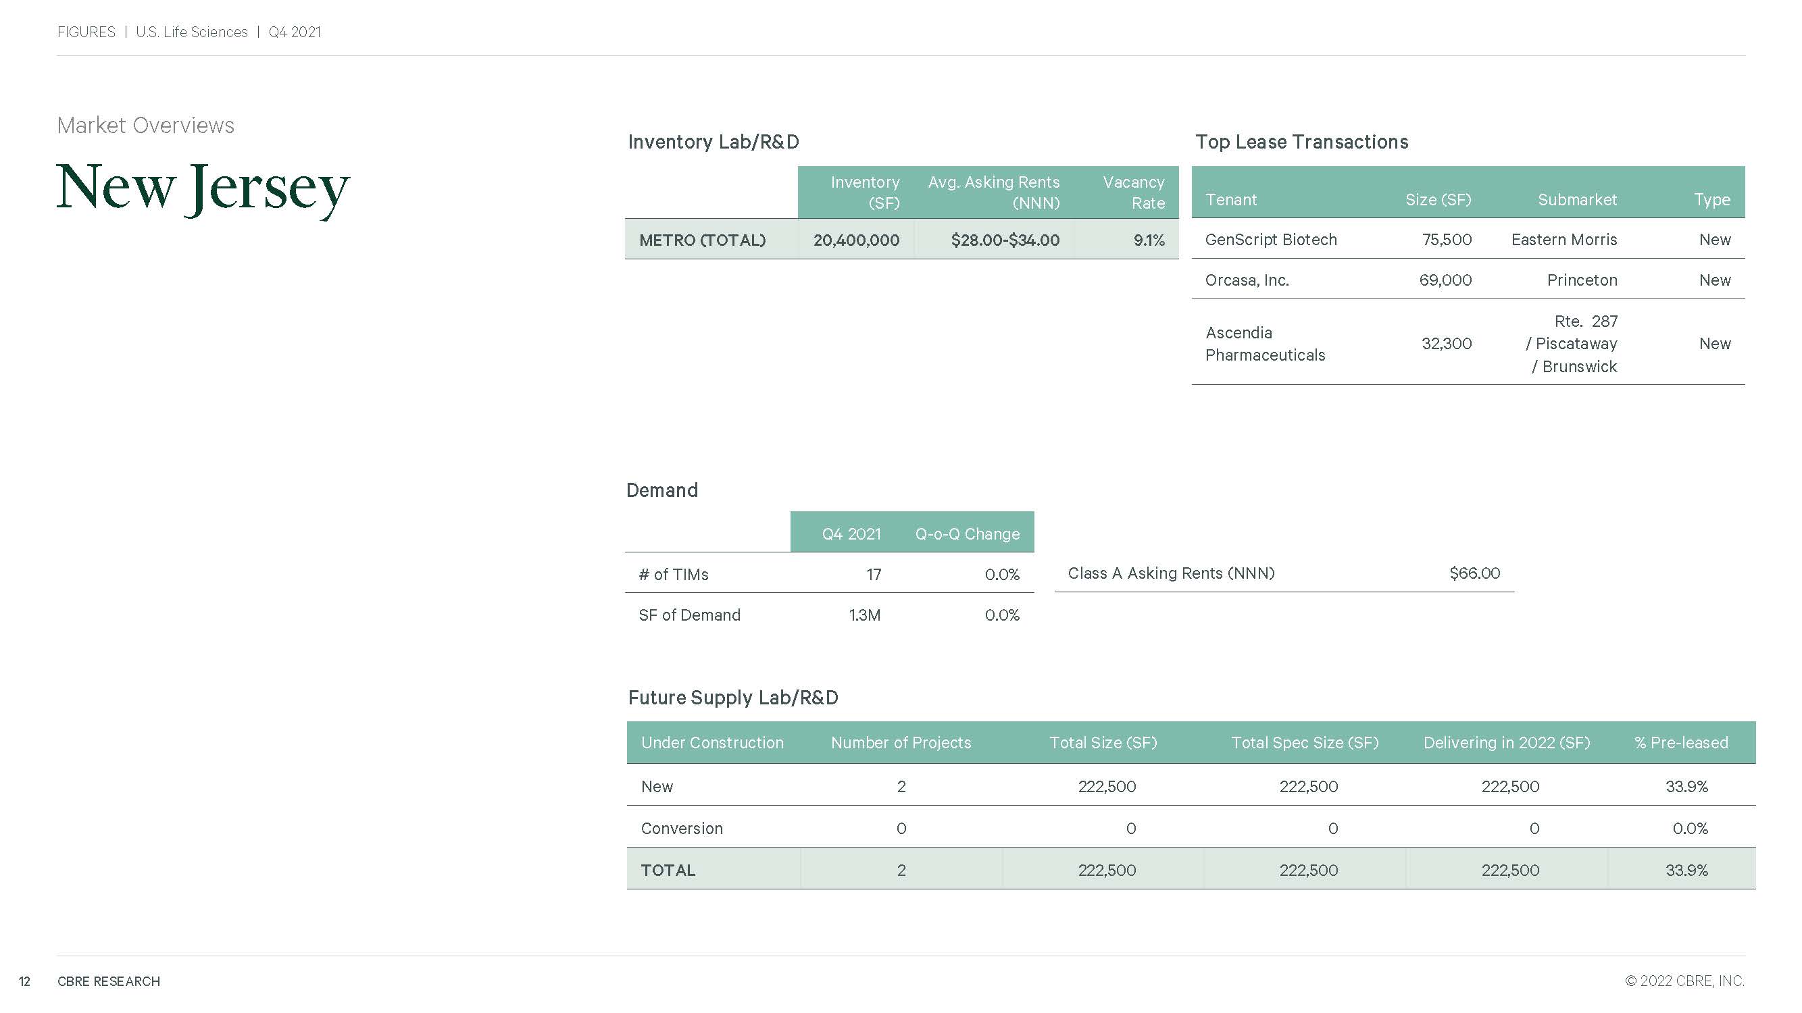Click the Under Construction column header

[712, 742]
